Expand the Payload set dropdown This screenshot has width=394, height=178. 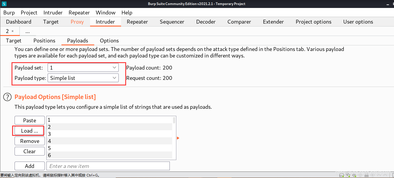click(83, 67)
